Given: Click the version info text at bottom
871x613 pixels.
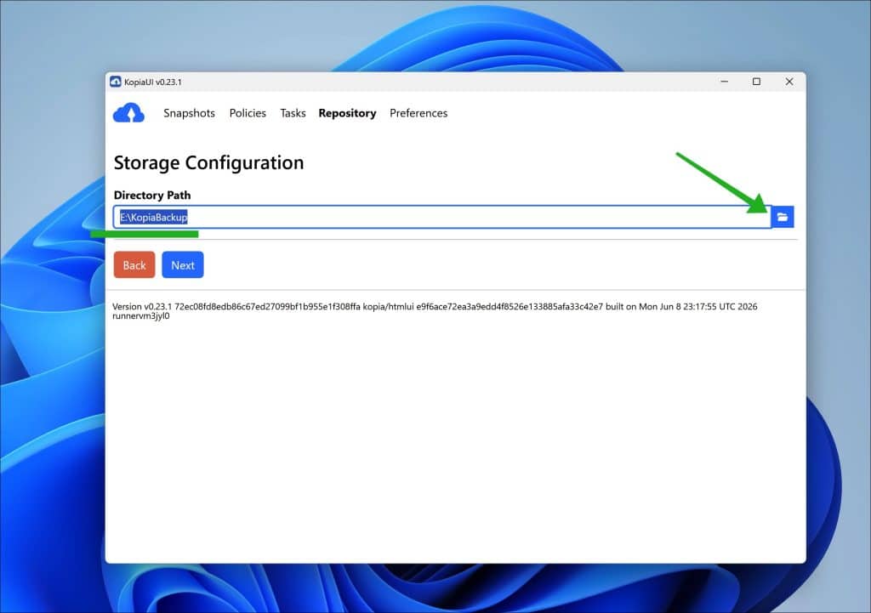Looking at the screenshot, I should click(435, 311).
